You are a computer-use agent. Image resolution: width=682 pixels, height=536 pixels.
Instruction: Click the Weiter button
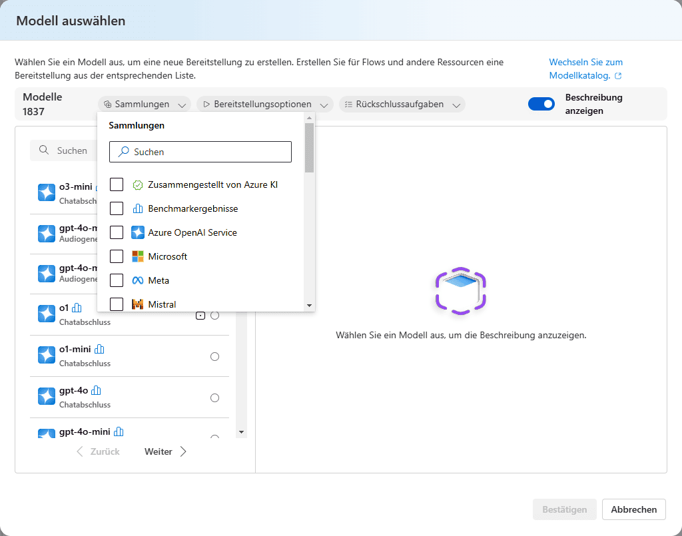point(159,451)
